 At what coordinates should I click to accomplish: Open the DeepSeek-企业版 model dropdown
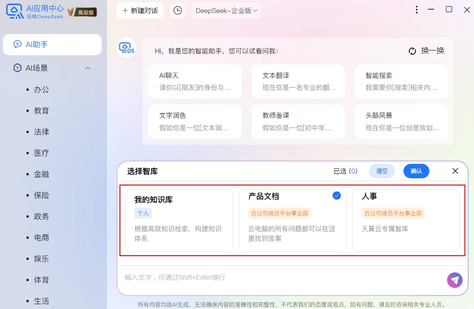(226, 11)
